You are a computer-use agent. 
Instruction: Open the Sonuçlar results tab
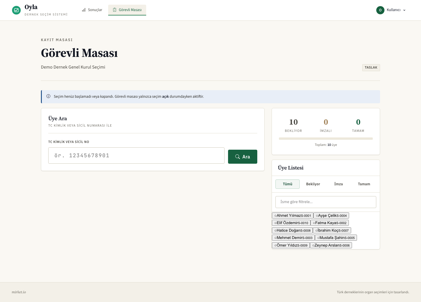coord(92,10)
